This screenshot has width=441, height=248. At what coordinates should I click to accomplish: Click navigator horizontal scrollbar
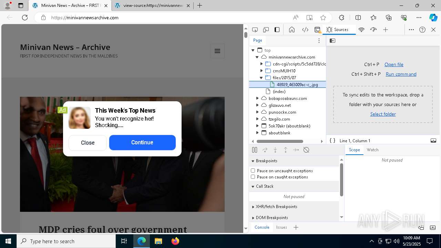(x=280, y=141)
